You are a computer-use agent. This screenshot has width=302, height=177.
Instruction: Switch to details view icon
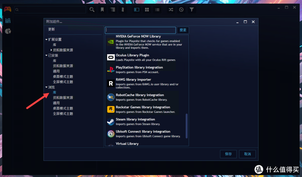(136, 9)
